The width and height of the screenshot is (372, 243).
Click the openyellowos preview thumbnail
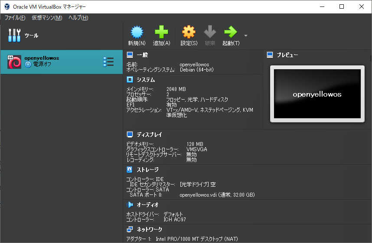pos(317,94)
